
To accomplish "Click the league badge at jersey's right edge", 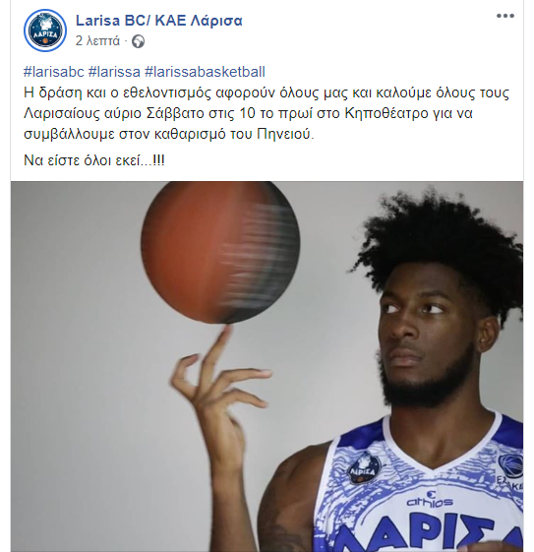I will (510, 471).
